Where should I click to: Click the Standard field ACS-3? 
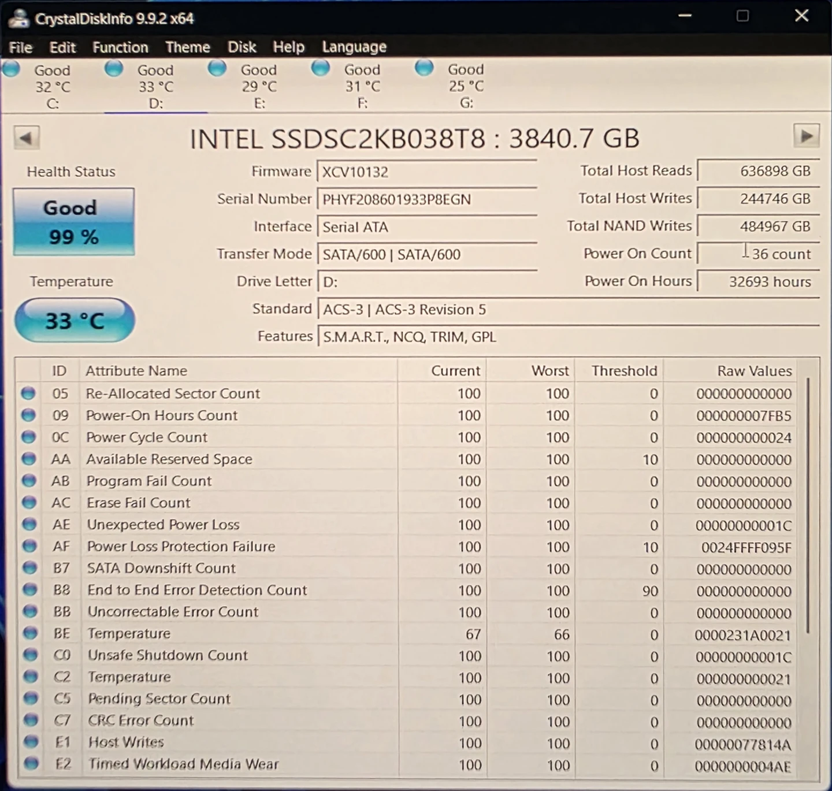pyautogui.click(x=569, y=310)
